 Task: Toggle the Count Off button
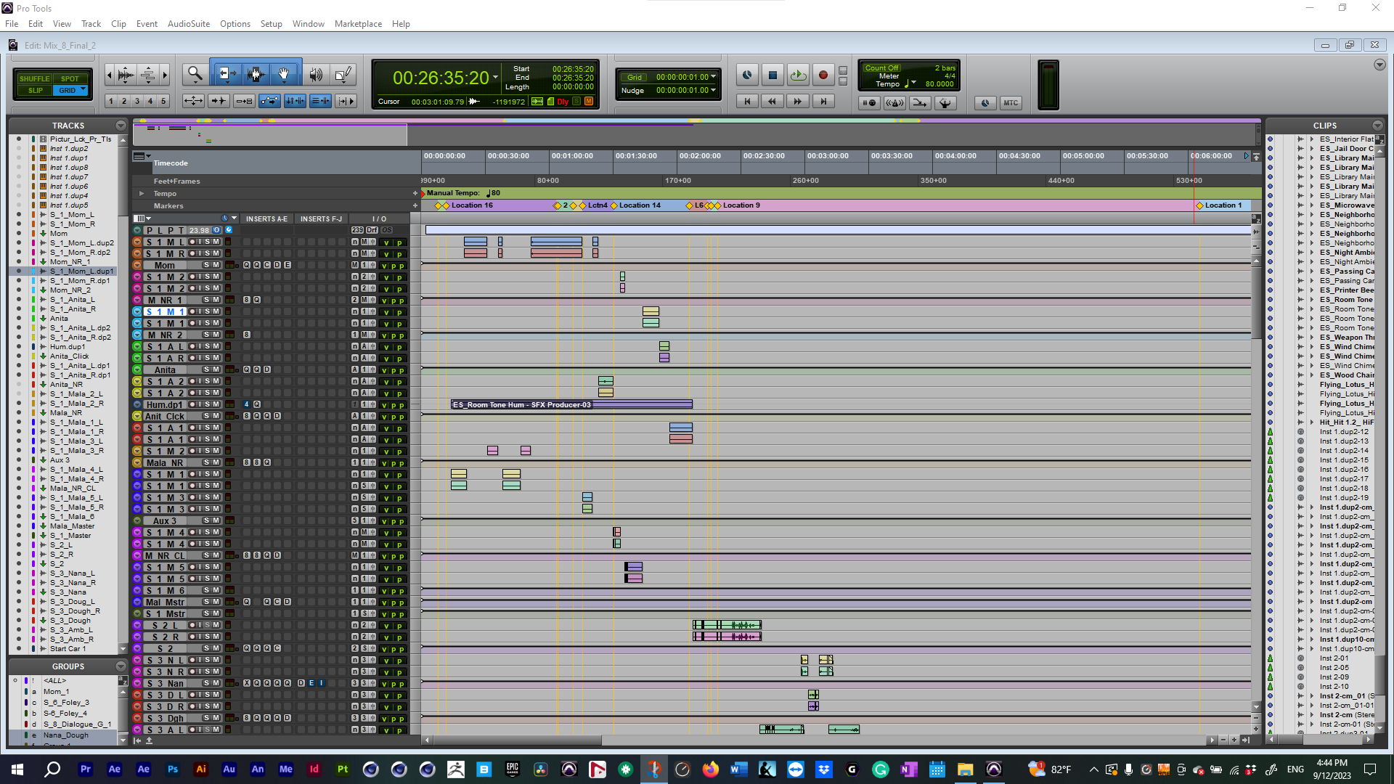pyautogui.click(x=881, y=68)
